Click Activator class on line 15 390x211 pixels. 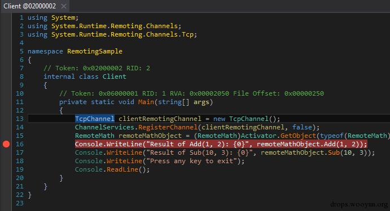click(x=258, y=136)
